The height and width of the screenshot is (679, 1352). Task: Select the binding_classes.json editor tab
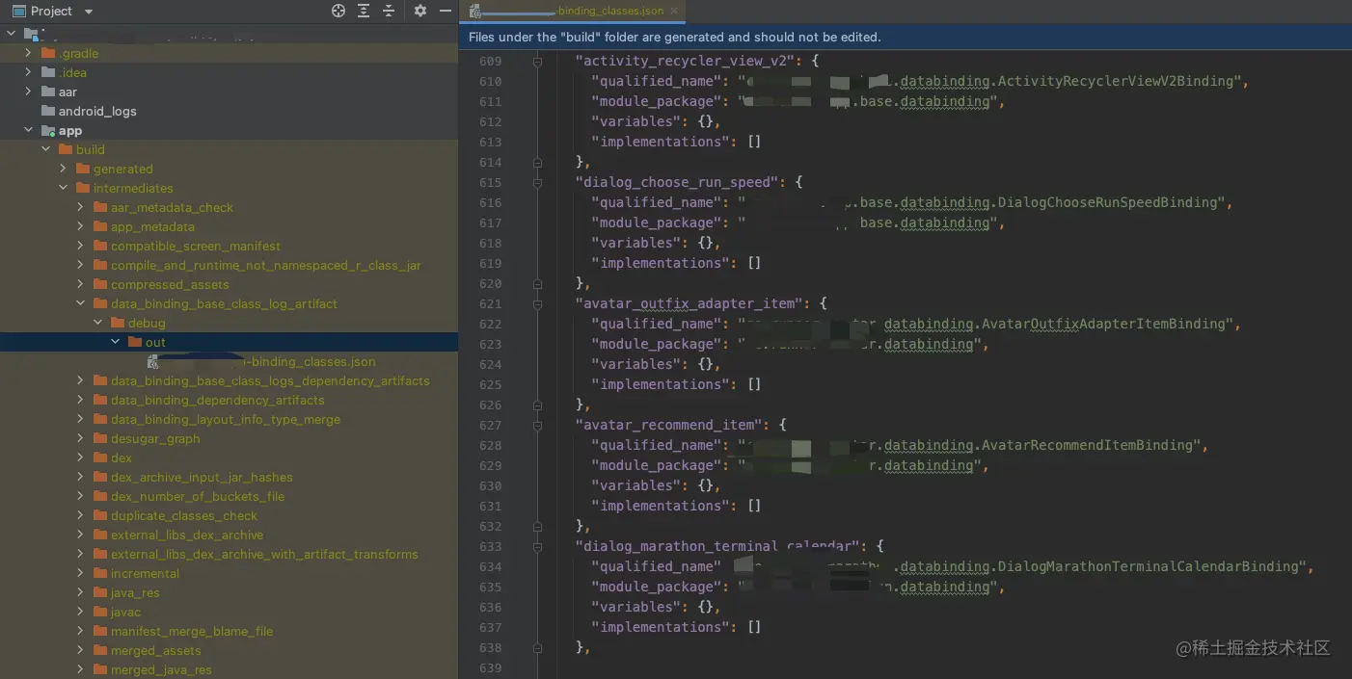click(x=575, y=11)
